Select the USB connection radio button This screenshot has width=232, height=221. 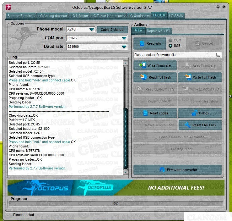(x=170, y=46)
